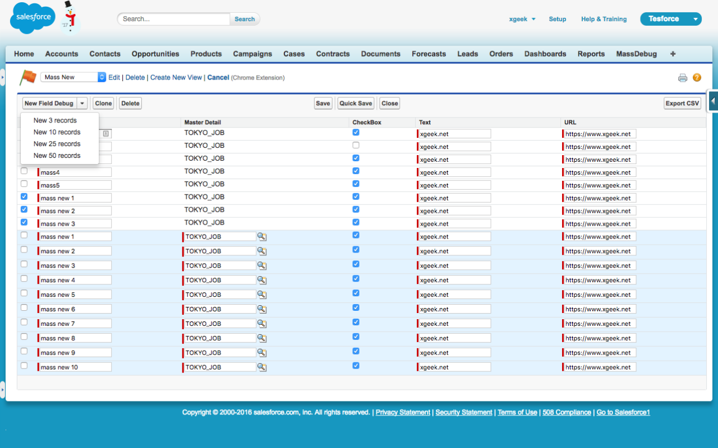Viewport: 718px width, 448px height.
Task: Open lookup icon in mass new 5 row
Action: pyautogui.click(x=261, y=295)
